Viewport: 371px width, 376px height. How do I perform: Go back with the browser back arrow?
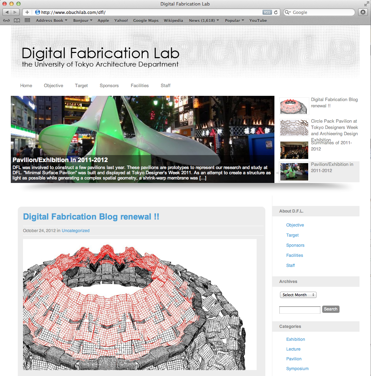click(7, 12)
